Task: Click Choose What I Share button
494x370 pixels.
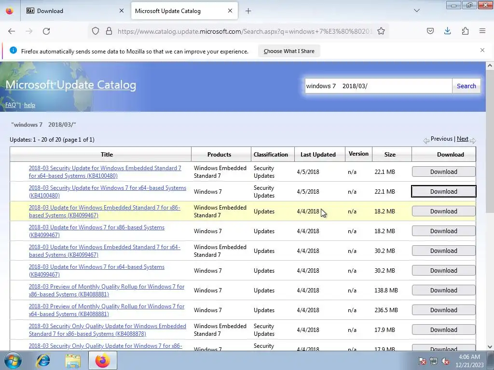Action: click(x=289, y=51)
